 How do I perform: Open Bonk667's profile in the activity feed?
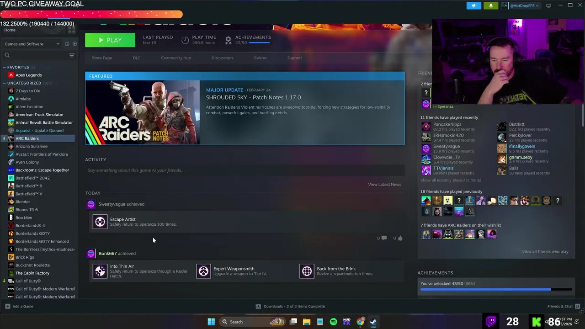[x=108, y=254]
